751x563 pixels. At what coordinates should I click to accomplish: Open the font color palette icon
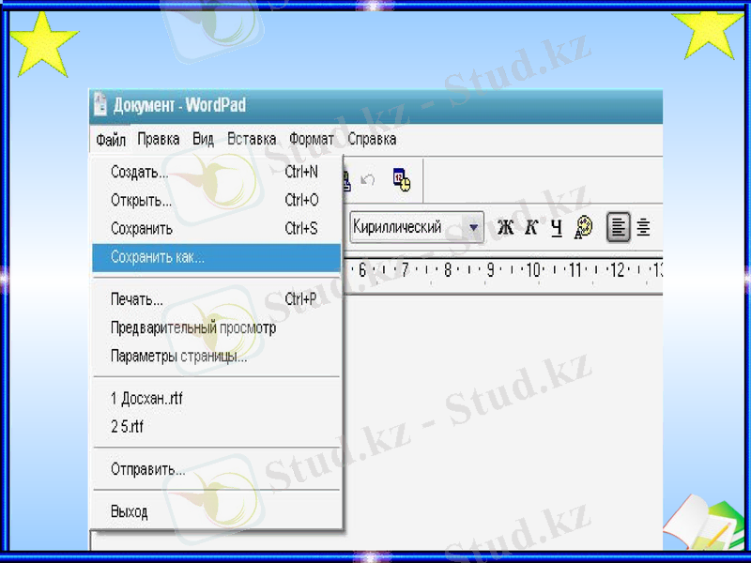(584, 227)
